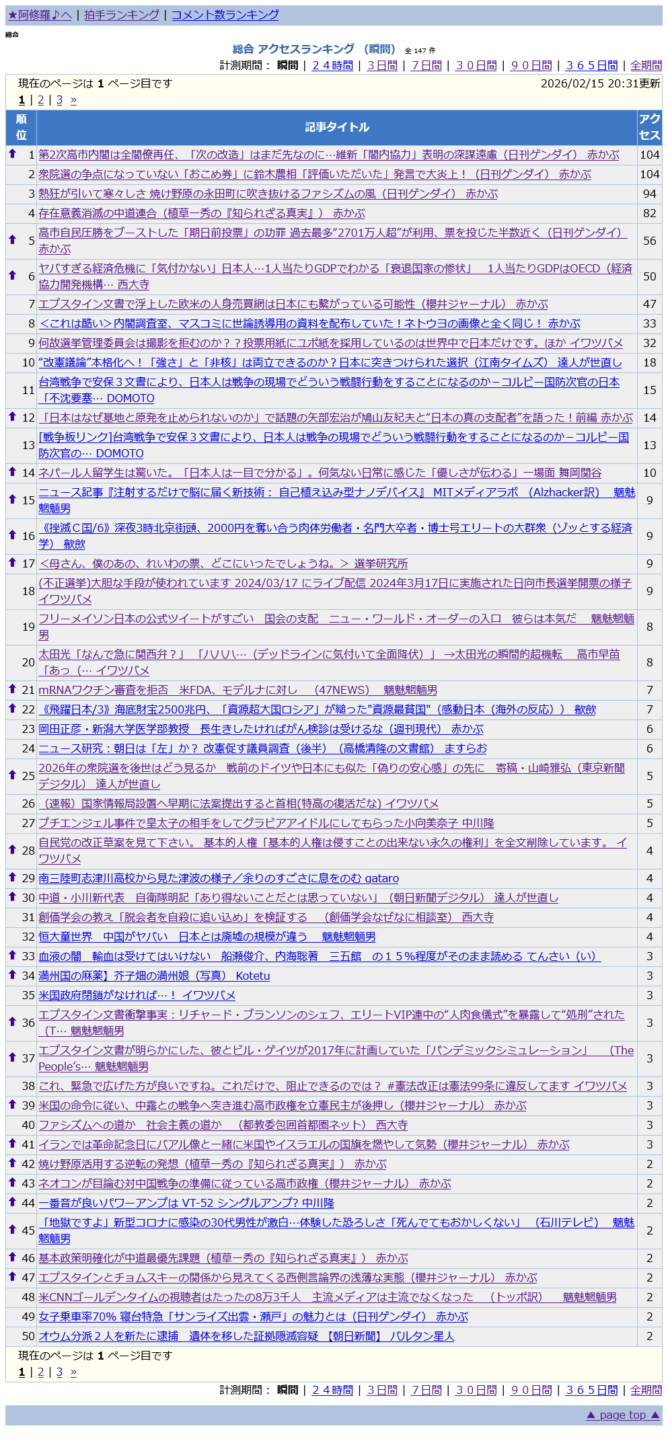Open the コメント数ランキング menu link
The image size is (668, 1447).
click(225, 15)
